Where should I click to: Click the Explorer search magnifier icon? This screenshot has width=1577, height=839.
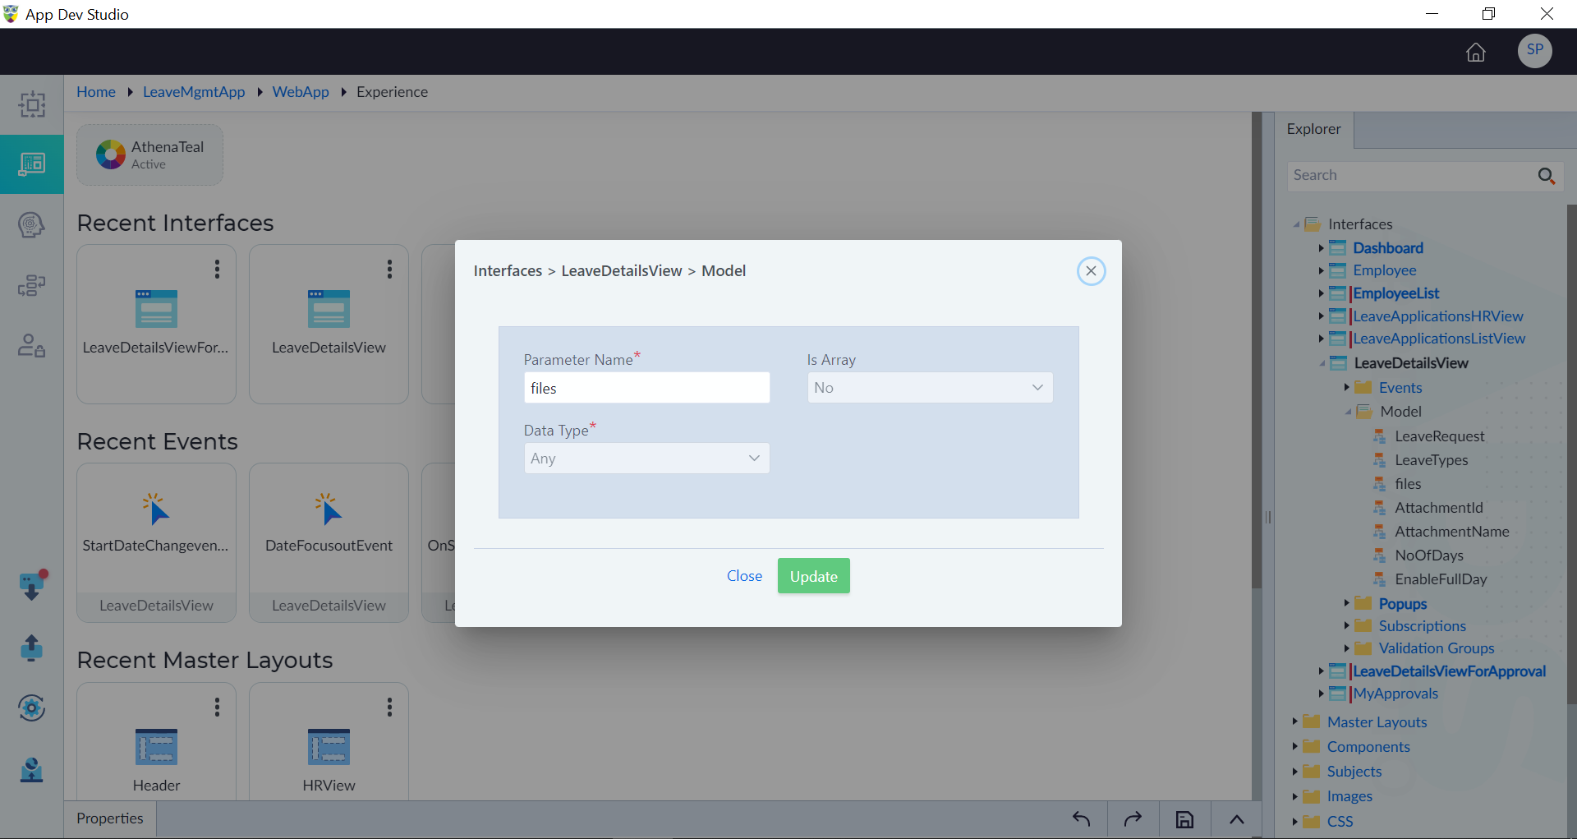click(x=1546, y=176)
